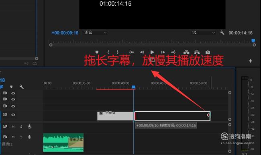Screen dimensions: 261x155
Task: Open the button editor plus icon
Action: [250, 61]
